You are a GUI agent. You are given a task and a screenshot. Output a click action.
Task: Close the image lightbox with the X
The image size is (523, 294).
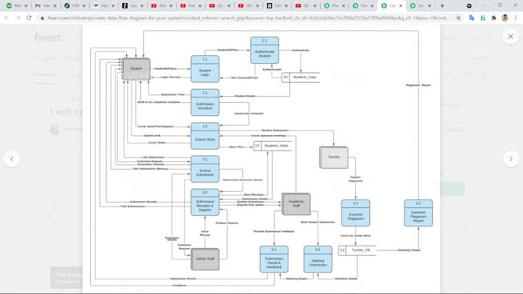tap(511, 37)
